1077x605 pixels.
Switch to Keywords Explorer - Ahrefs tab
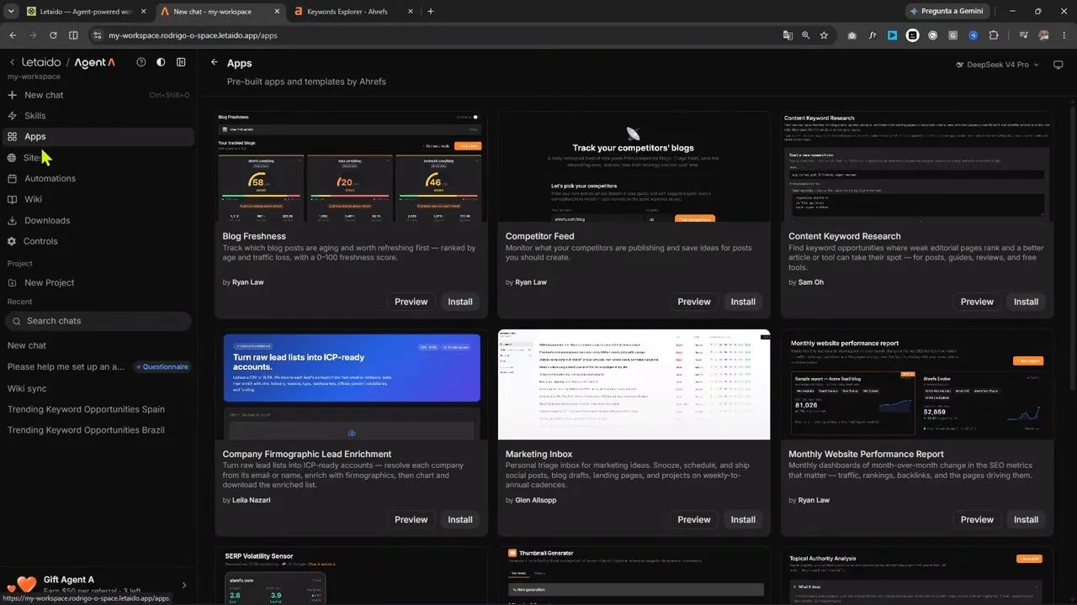coord(353,12)
